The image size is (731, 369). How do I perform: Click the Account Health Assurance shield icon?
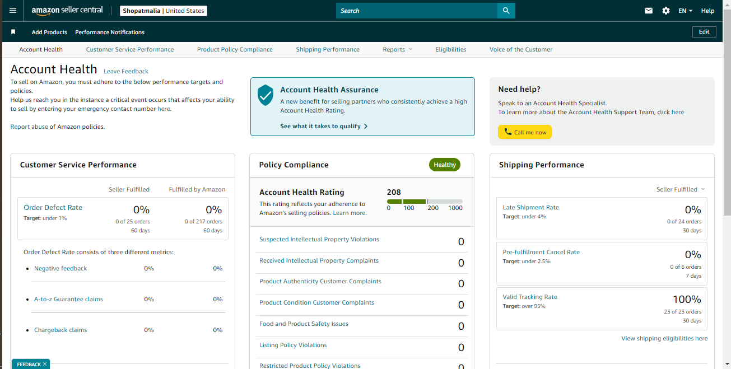coord(266,95)
